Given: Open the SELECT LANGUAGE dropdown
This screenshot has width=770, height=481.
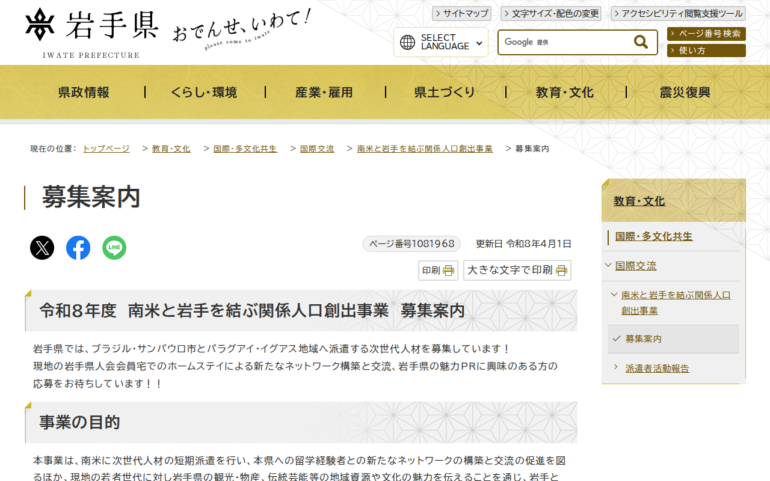Looking at the screenshot, I should coord(440,42).
